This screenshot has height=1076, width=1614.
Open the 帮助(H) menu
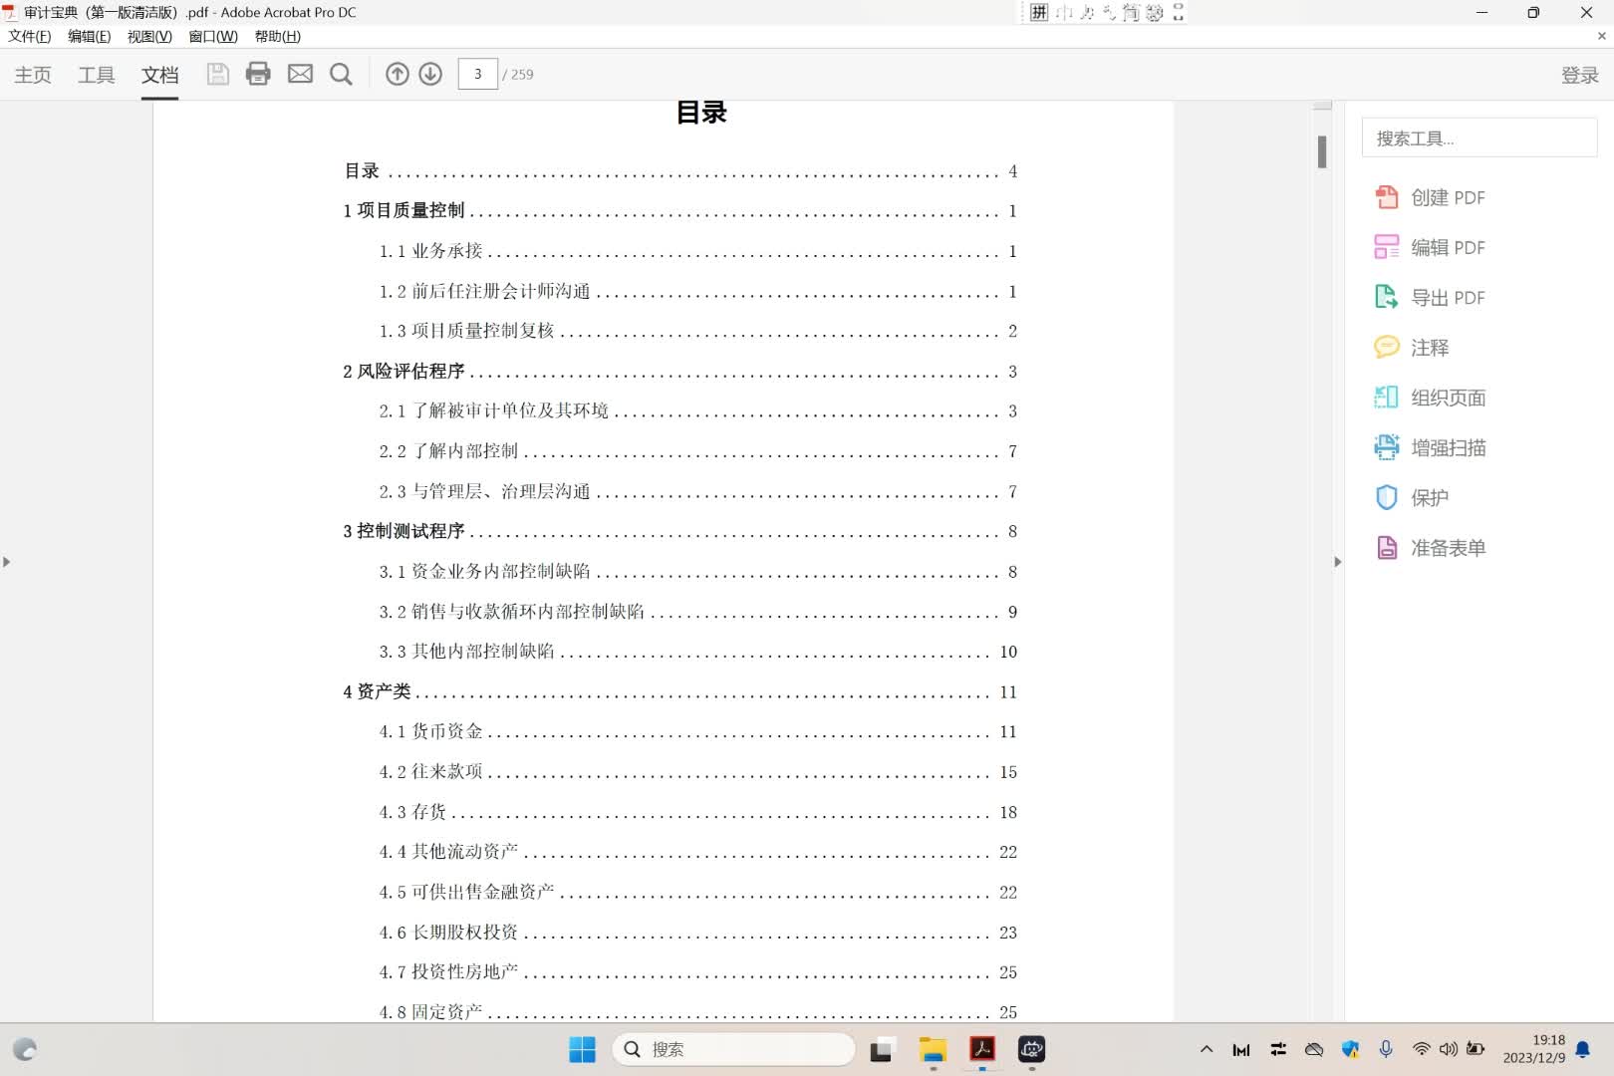click(x=278, y=36)
